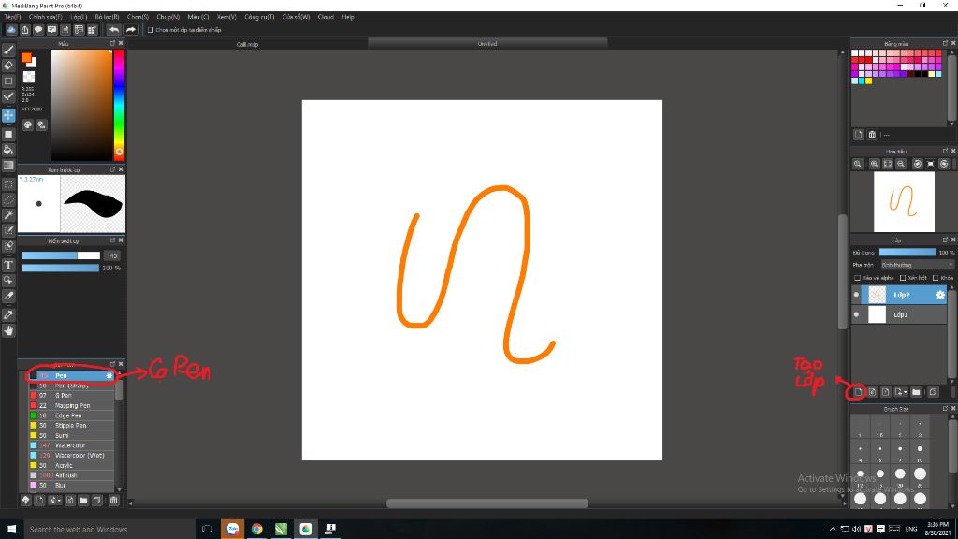Click the canvas horizontal scrollbar
The image size is (958, 539).
click(486, 503)
